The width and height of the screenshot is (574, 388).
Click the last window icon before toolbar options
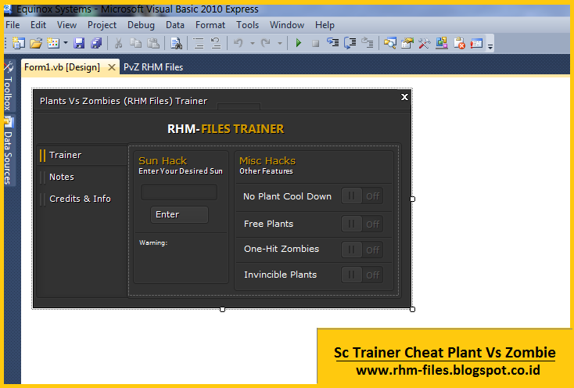click(x=476, y=43)
